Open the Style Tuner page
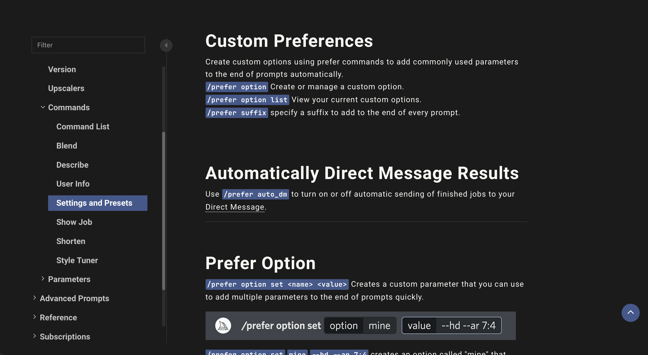Viewport: 648px width, 355px height. point(77,260)
